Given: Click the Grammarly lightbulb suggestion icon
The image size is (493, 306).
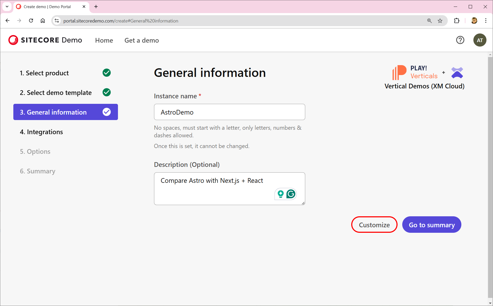Looking at the screenshot, I should pyautogui.click(x=280, y=194).
